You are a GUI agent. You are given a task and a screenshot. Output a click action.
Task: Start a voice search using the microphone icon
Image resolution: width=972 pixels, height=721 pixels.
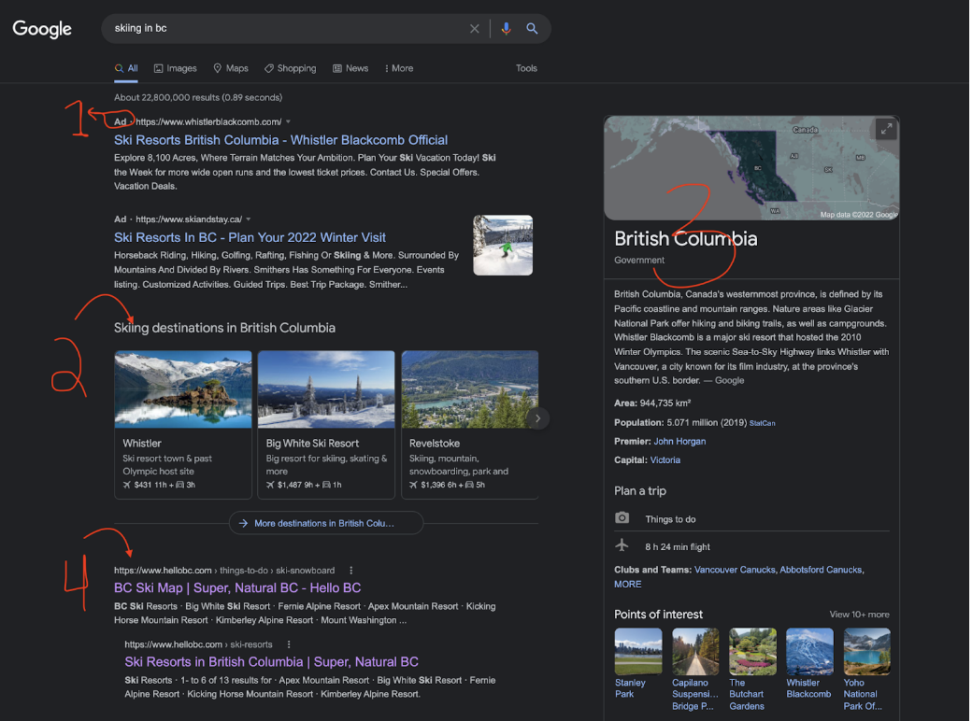click(x=506, y=28)
